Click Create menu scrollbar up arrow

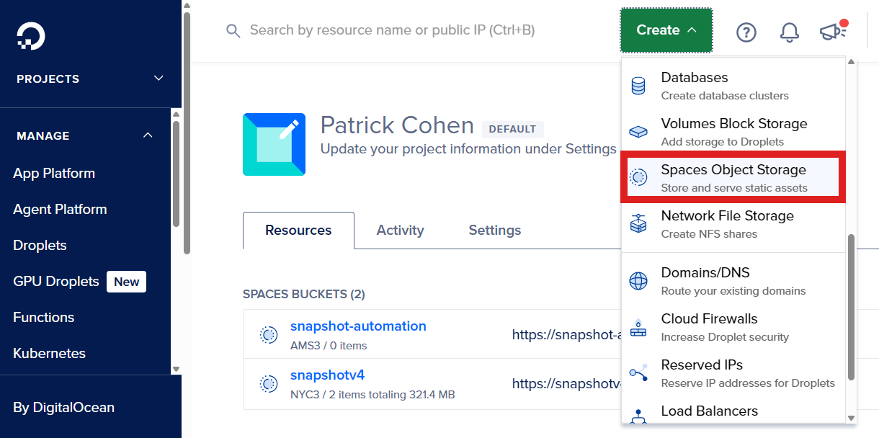851,62
